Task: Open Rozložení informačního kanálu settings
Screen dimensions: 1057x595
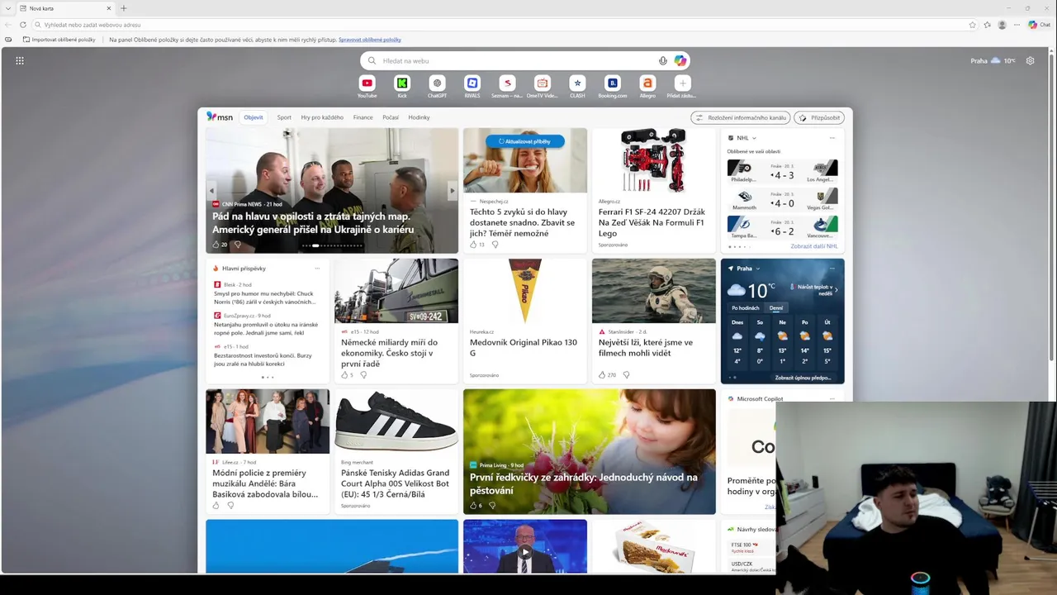Action: click(741, 118)
